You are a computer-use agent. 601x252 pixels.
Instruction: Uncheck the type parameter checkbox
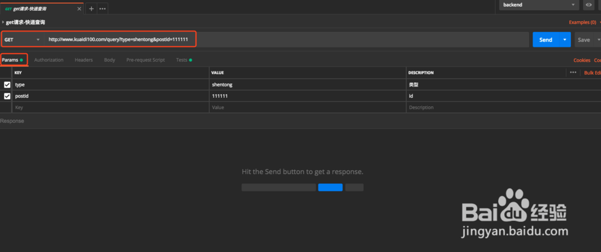[x=7, y=85]
